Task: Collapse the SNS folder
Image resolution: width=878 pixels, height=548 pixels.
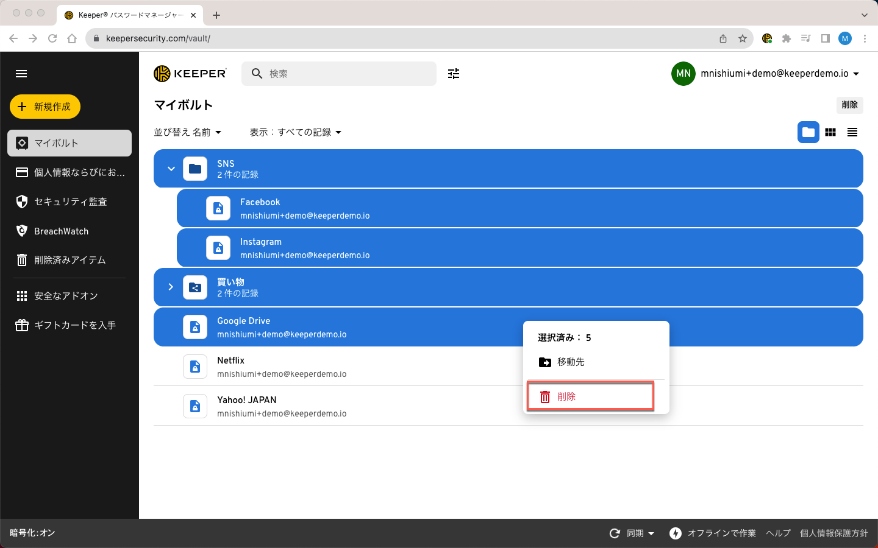Action: tap(171, 169)
